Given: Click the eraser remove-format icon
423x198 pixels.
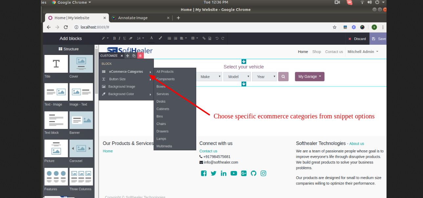Looking at the screenshot, I should pyautogui.click(x=130, y=38).
